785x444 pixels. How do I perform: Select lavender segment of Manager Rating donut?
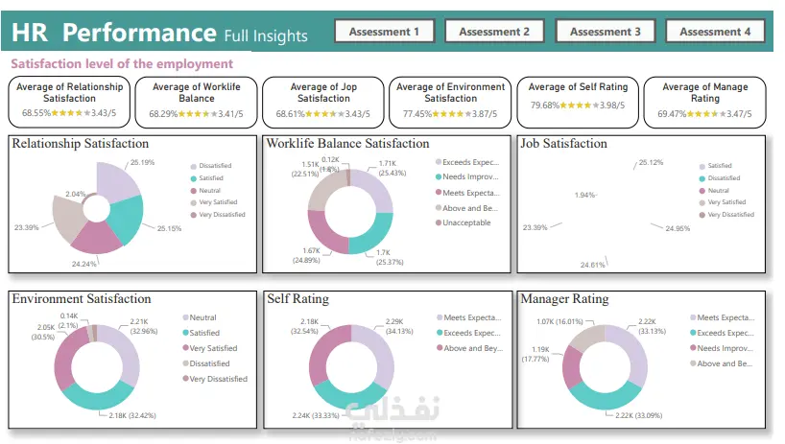tap(632, 348)
